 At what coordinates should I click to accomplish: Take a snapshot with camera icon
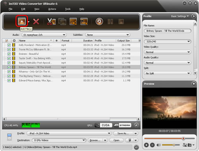click(190, 145)
